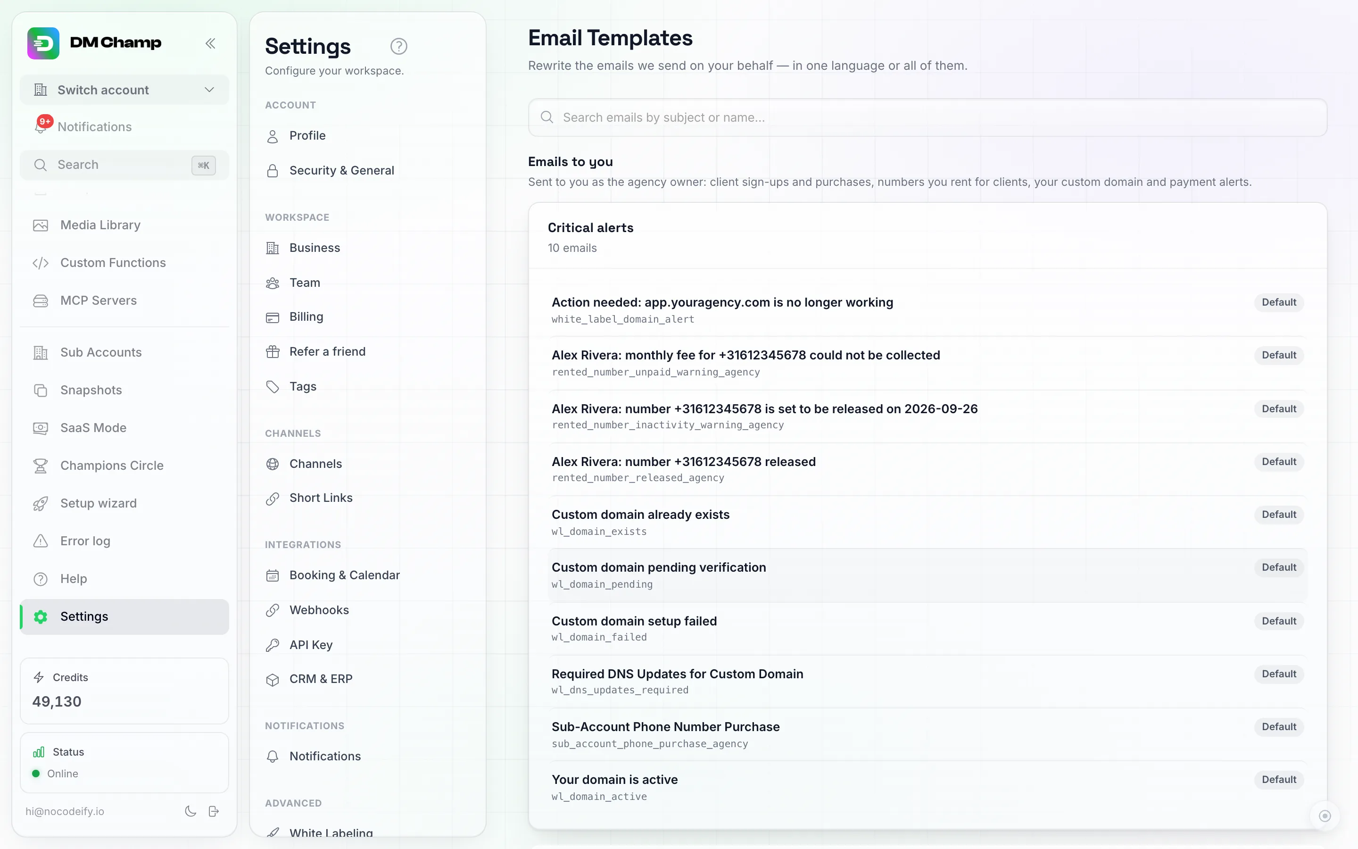
Task: Click the Snapshots copy icon
Action: 41,390
